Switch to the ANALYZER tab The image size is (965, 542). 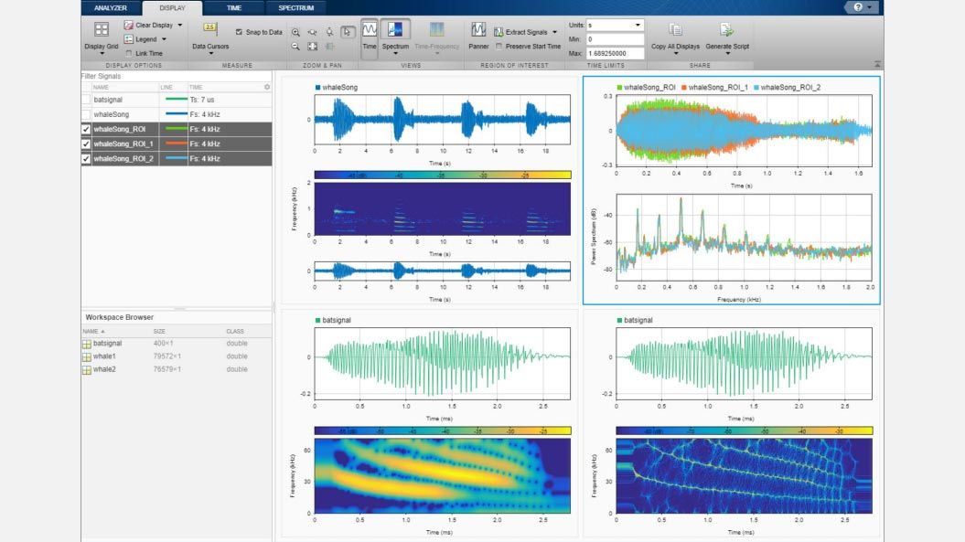pyautogui.click(x=110, y=6)
